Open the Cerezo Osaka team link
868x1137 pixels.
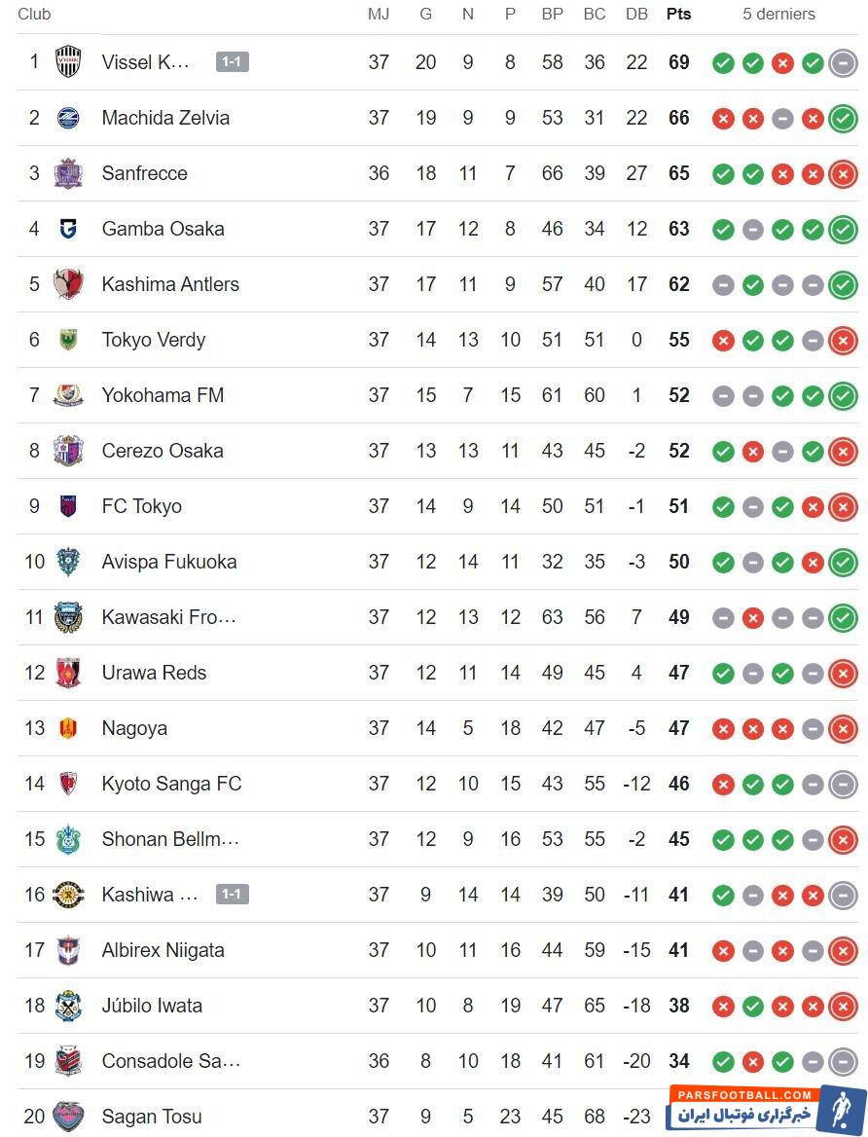coord(163,451)
